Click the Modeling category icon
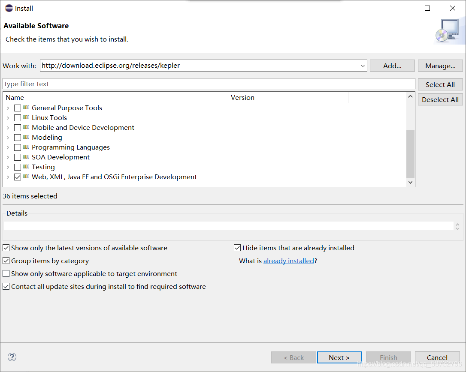The height and width of the screenshot is (372, 466). point(26,137)
